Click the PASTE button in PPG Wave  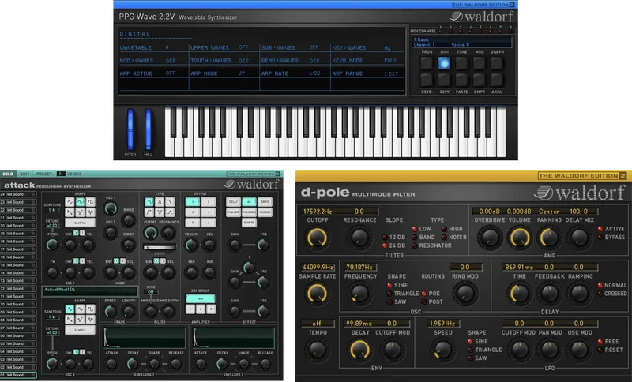461,80
